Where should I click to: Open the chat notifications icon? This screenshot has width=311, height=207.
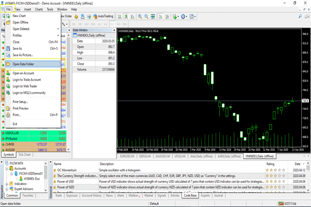click(307, 17)
